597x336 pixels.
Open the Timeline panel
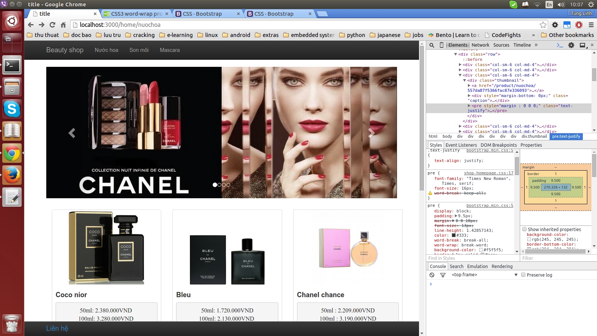click(x=522, y=45)
